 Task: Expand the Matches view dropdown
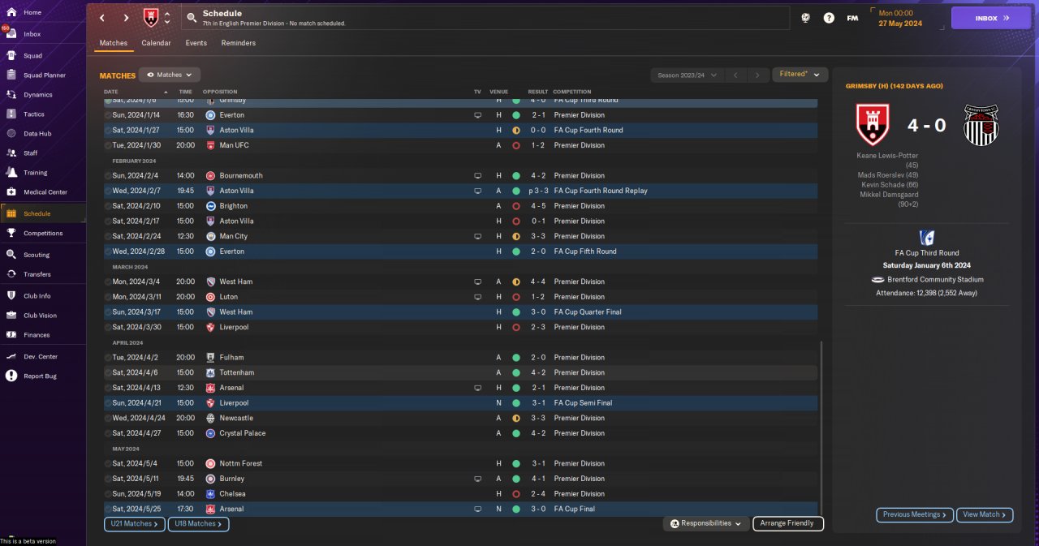pos(170,75)
